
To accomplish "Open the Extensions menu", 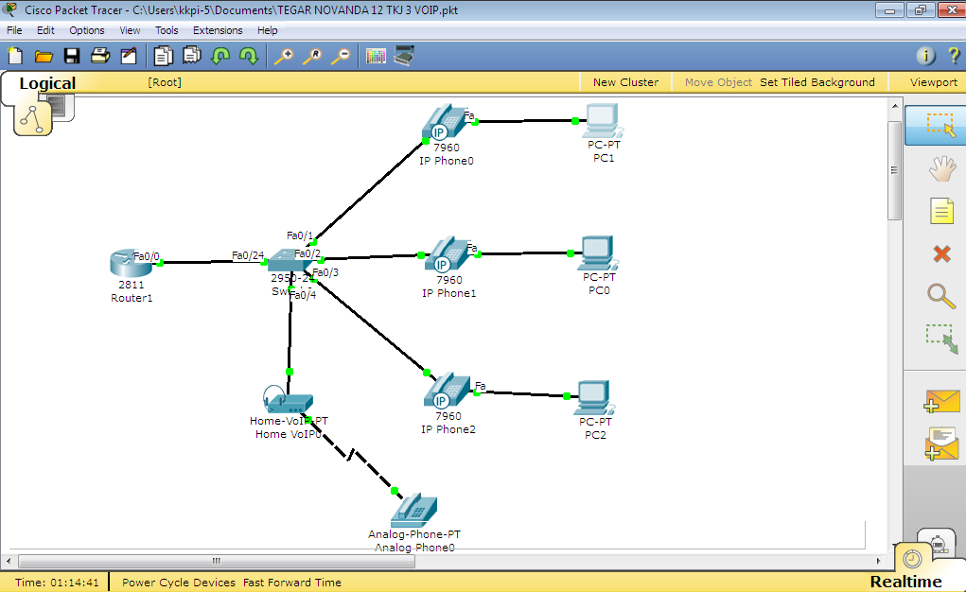I will [218, 29].
